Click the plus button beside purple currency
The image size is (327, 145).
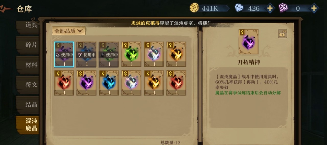(314, 8)
